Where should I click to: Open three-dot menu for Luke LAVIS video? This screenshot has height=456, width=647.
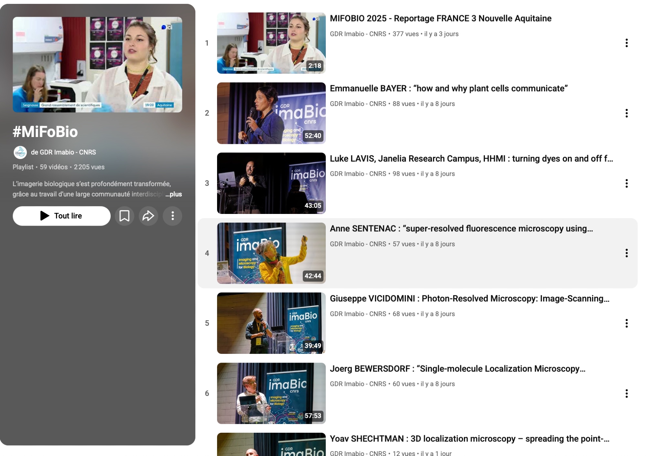626,183
